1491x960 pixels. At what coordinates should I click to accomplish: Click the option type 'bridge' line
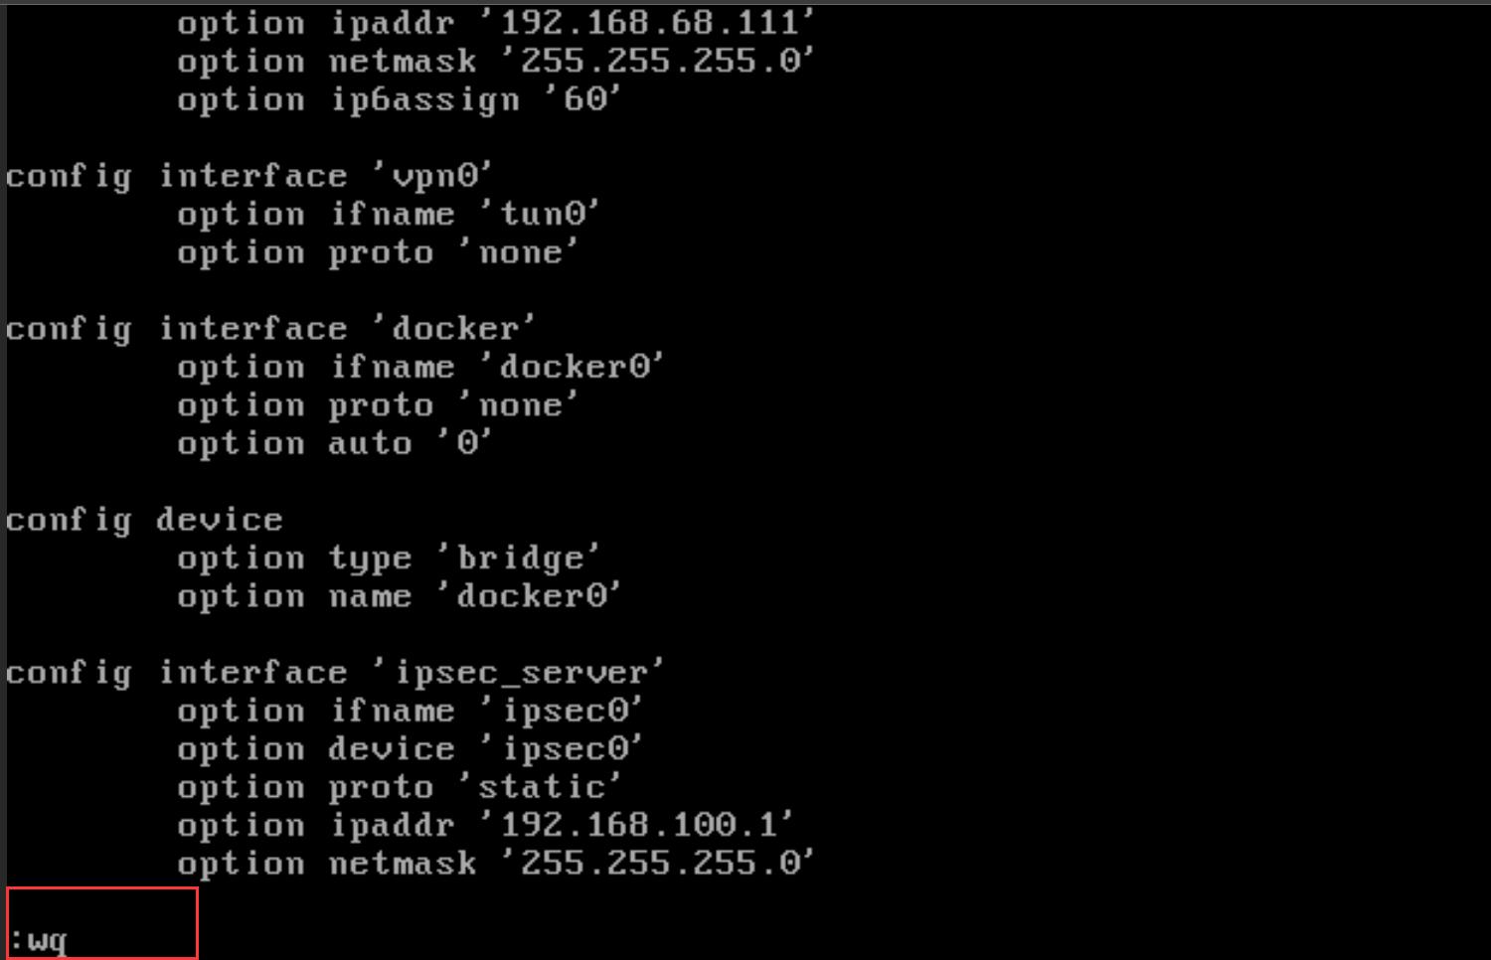coord(388,559)
